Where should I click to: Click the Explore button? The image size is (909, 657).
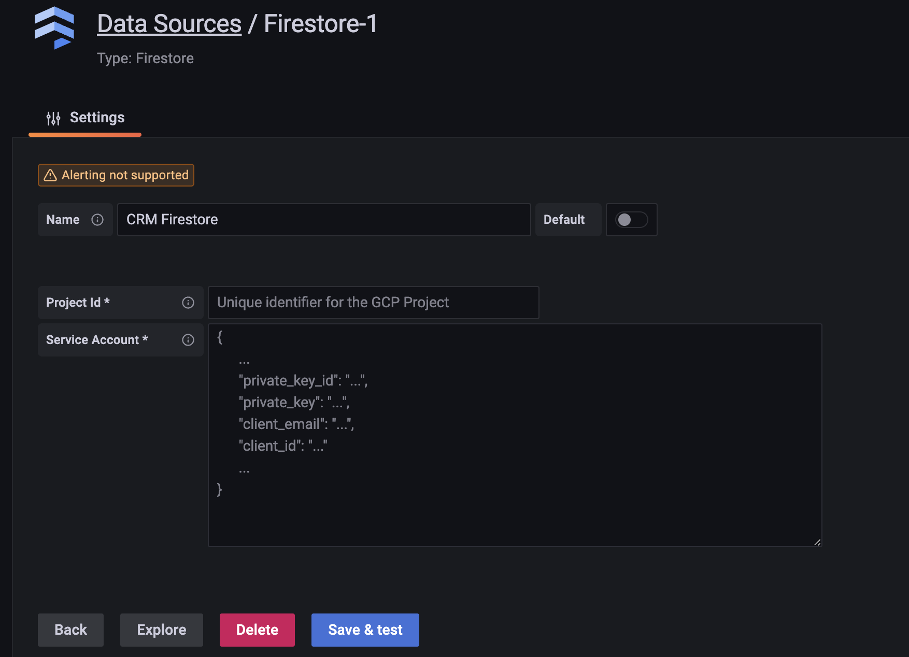pyautogui.click(x=162, y=630)
